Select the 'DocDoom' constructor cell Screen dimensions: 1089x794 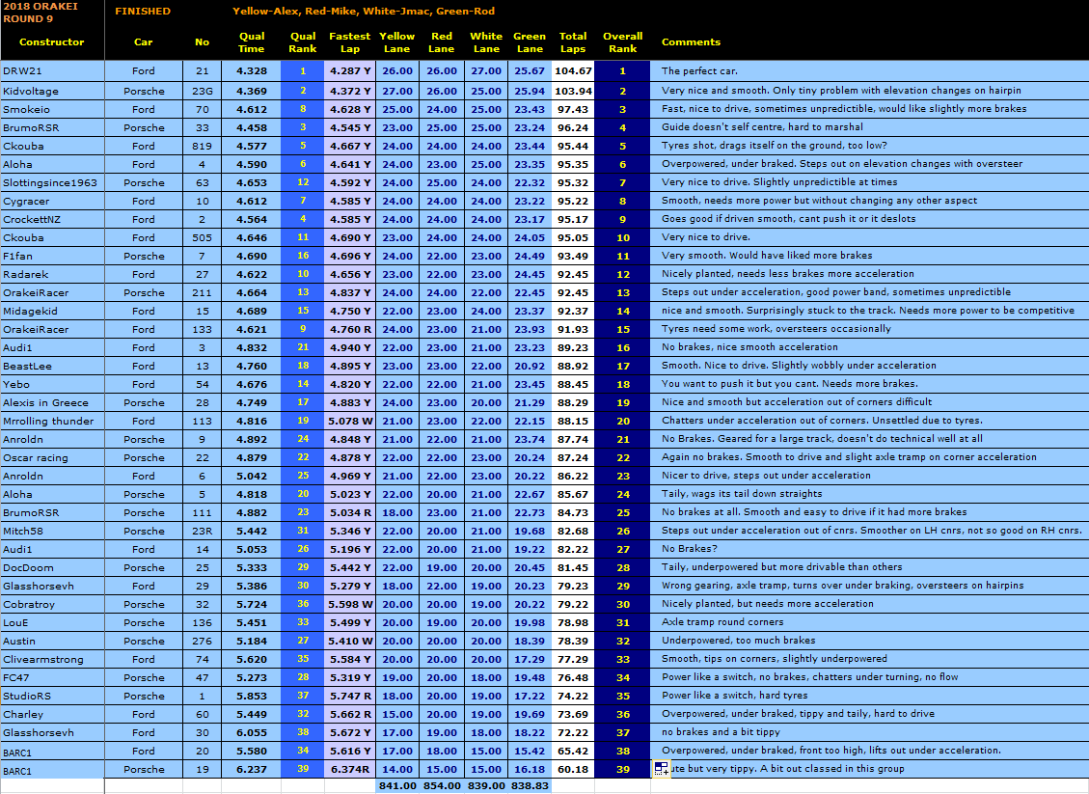(x=53, y=568)
